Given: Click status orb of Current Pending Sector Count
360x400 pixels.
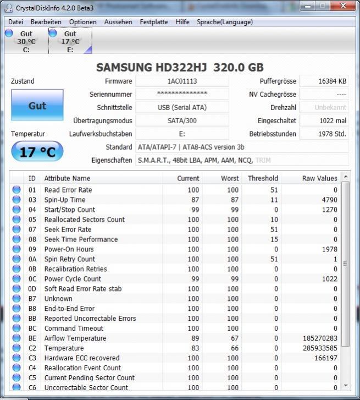Looking at the screenshot, I should point(16,377).
